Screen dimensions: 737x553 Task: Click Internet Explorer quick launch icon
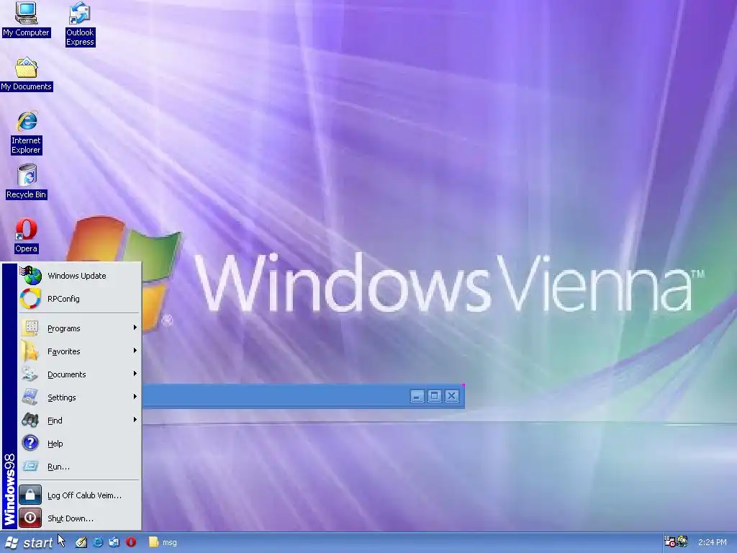tap(98, 542)
